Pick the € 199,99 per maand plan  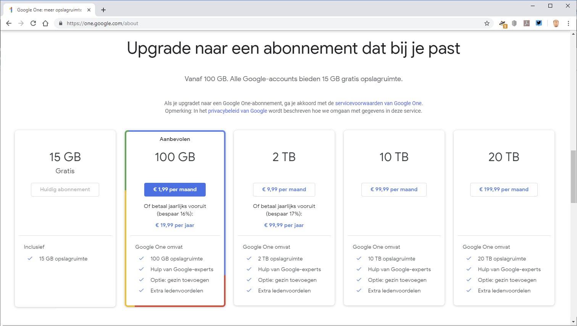tap(504, 190)
